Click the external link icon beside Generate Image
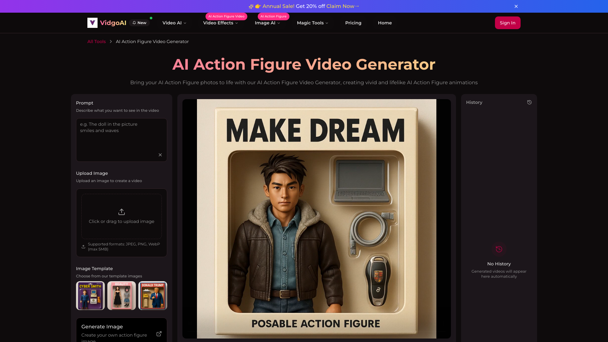The height and width of the screenshot is (342, 608). (x=159, y=334)
